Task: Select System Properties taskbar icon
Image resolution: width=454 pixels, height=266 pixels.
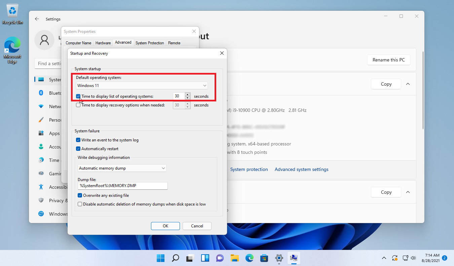Action: click(x=294, y=258)
